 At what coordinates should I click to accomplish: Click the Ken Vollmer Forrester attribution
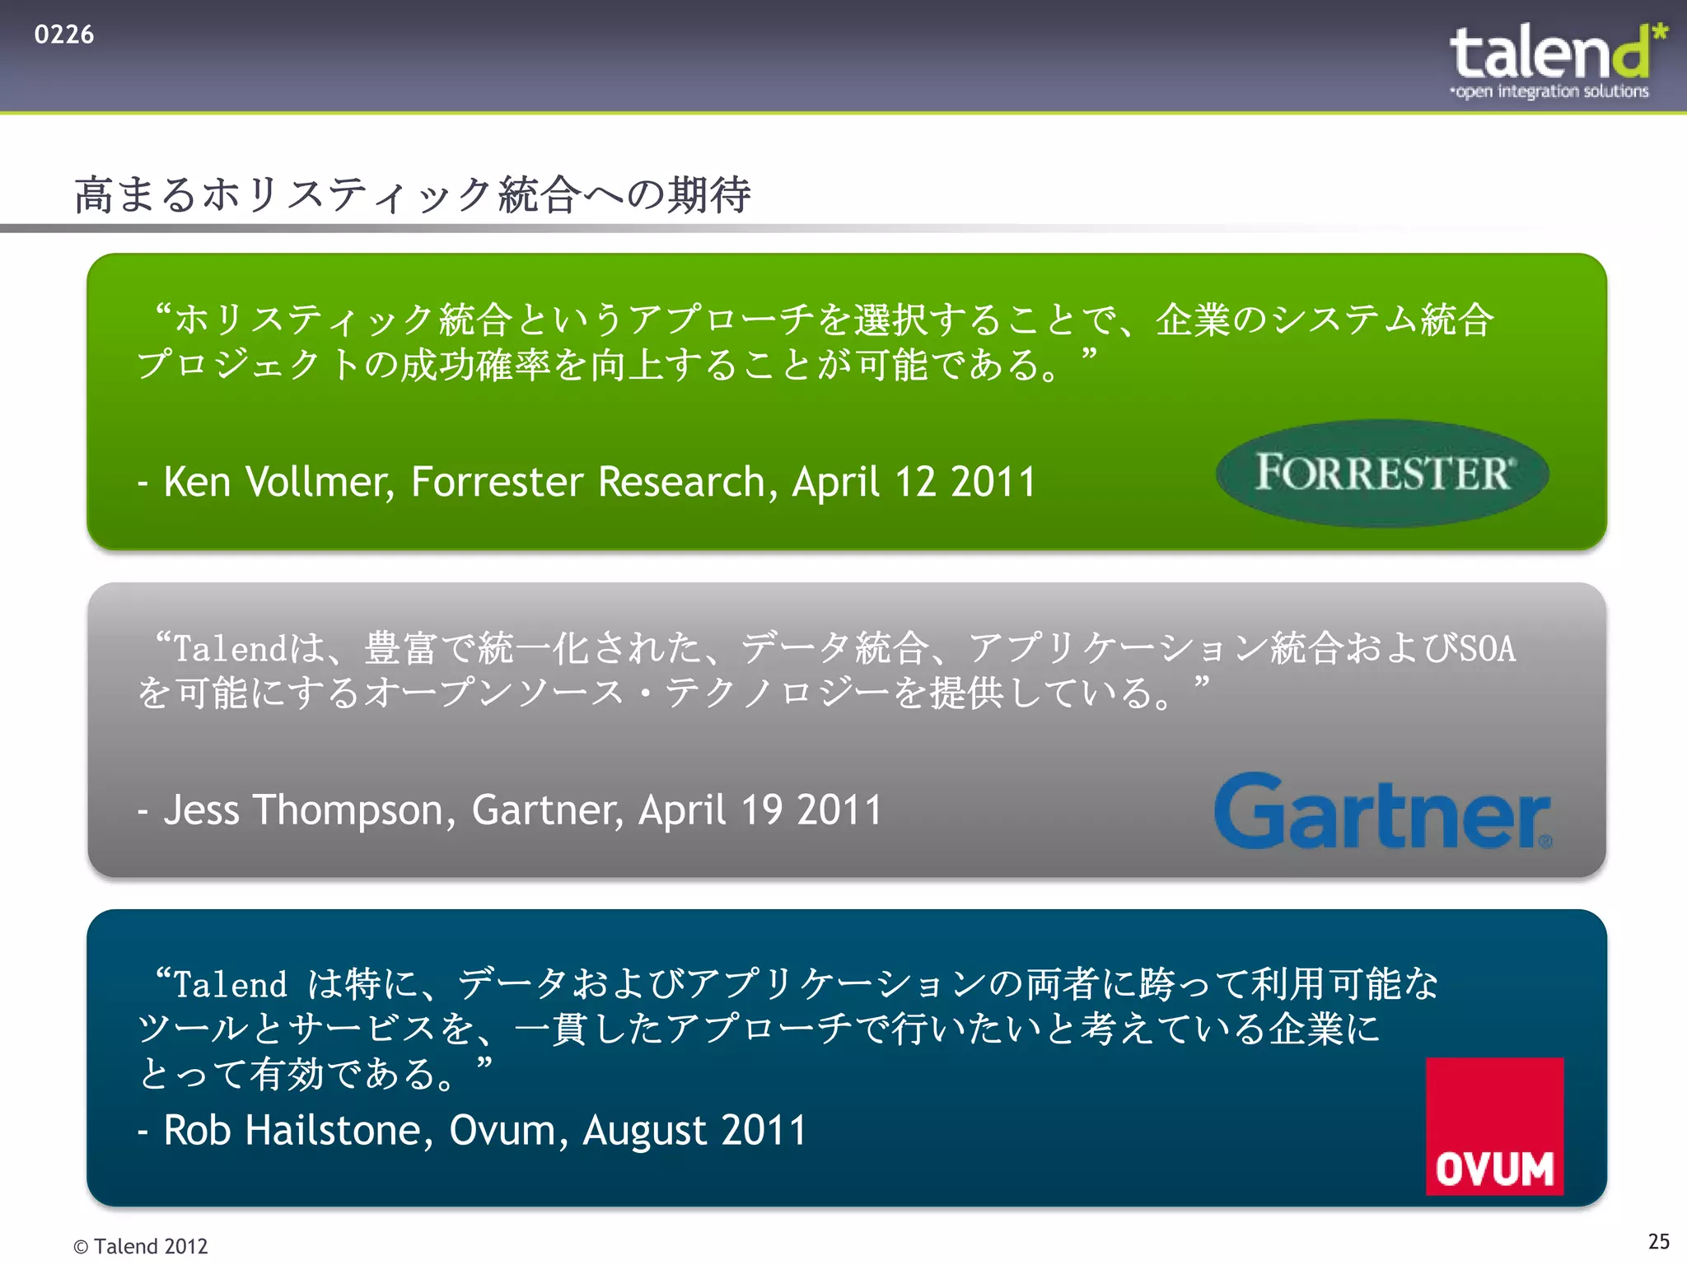pyautogui.click(x=586, y=482)
